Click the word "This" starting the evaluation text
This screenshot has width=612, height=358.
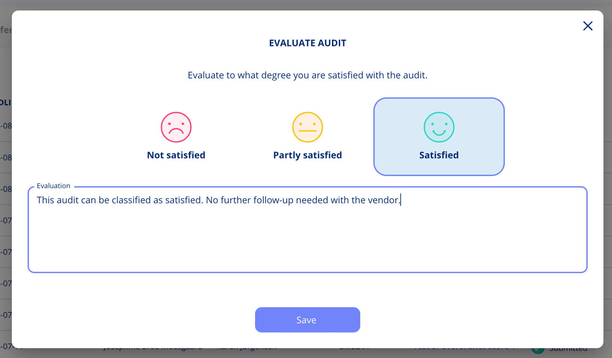point(46,200)
